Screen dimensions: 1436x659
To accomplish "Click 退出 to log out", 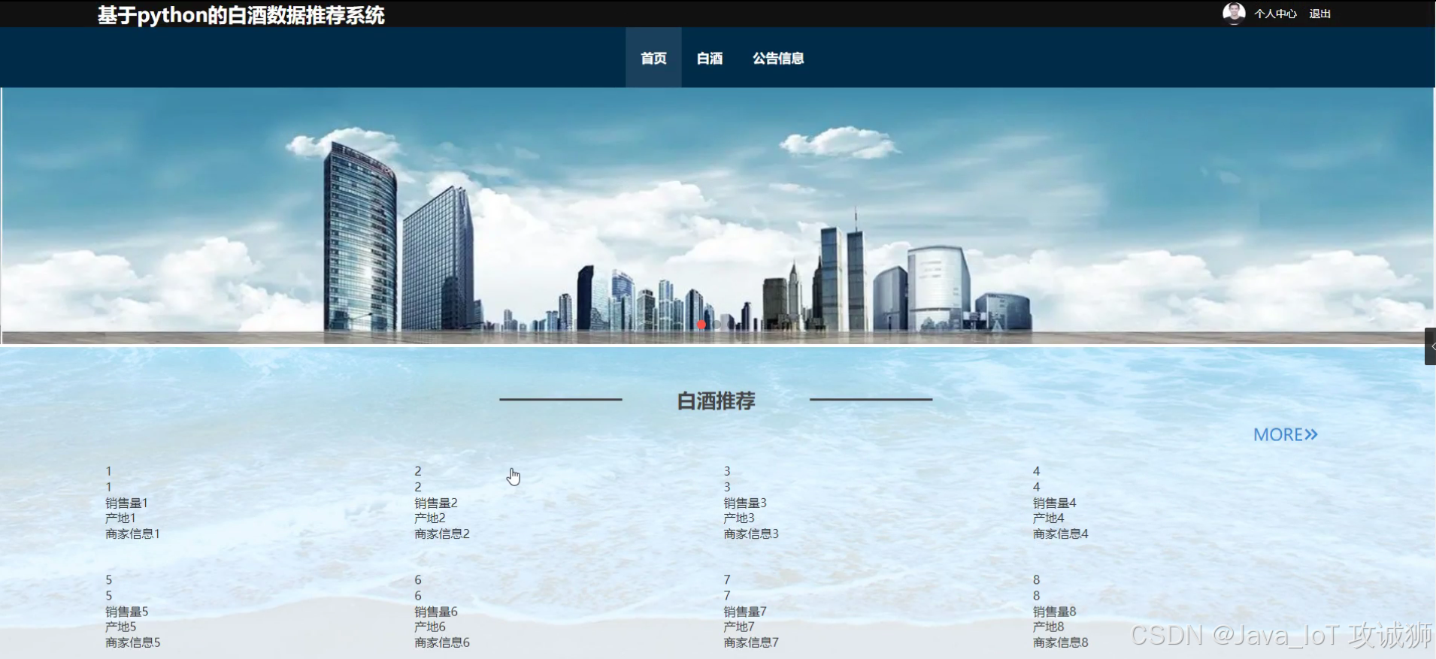I will coord(1319,14).
